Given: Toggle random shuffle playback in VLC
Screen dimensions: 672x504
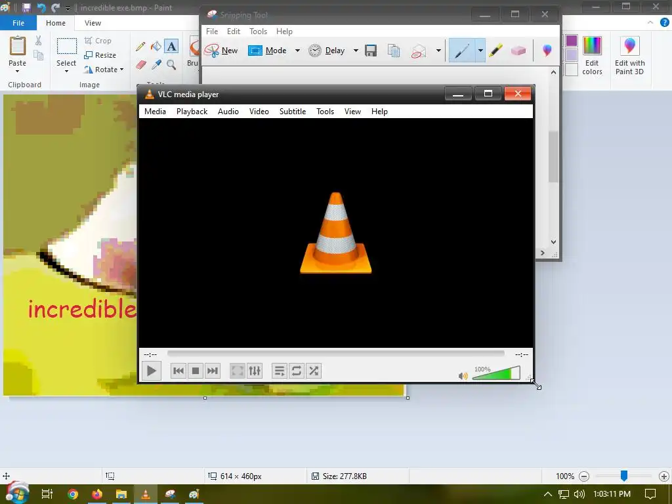Looking at the screenshot, I should 314,371.
